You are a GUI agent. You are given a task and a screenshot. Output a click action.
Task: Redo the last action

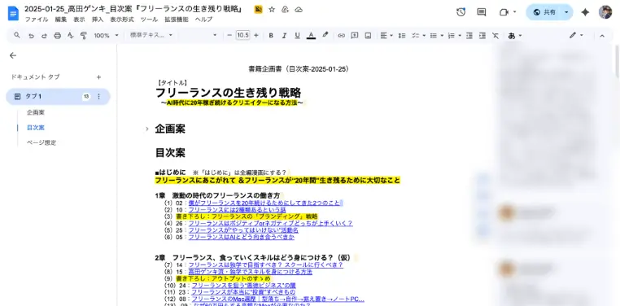click(x=44, y=36)
